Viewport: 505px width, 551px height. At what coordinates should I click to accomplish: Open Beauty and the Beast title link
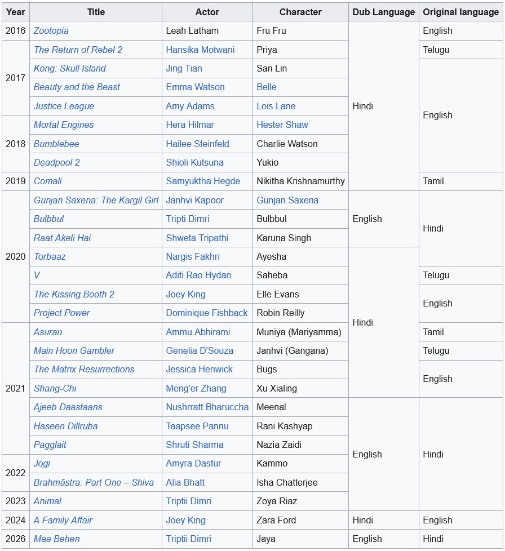point(77,87)
